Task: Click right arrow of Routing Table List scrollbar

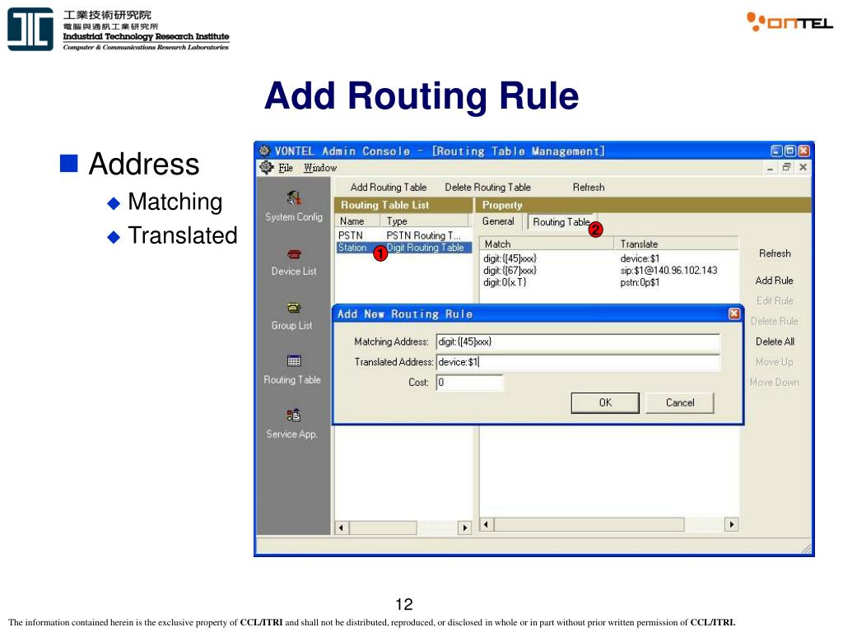Action: click(x=465, y=527)
